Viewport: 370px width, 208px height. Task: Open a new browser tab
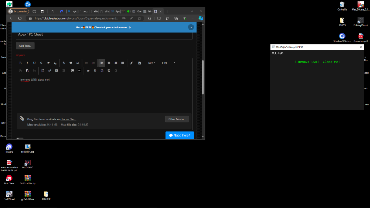click(168, 11)
